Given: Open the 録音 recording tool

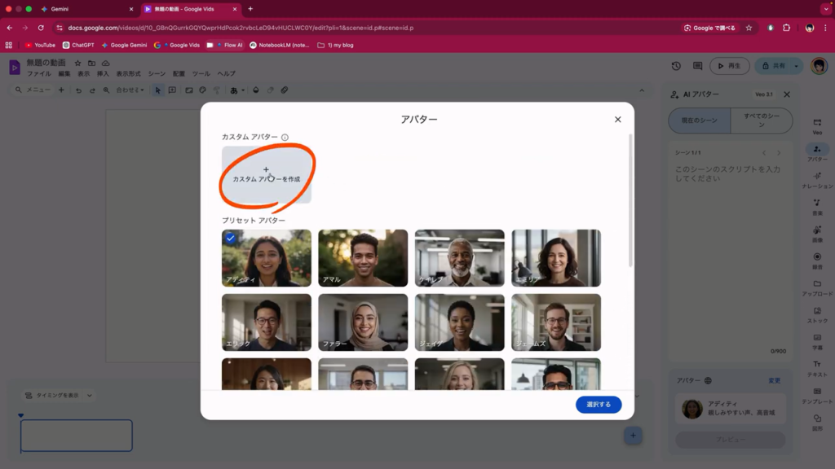Looking at the screenshot, I should tap(817, 261).
